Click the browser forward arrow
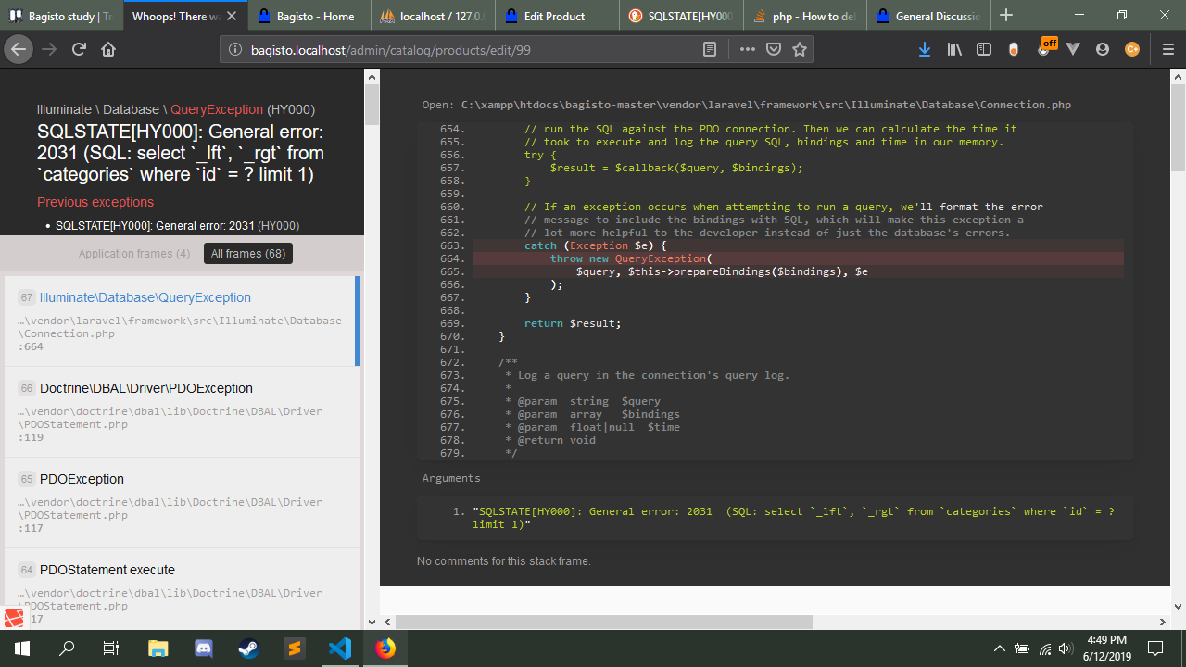The height and width of the screenshot is (667, 1186). pyautogui.click(x=49, y=49)
